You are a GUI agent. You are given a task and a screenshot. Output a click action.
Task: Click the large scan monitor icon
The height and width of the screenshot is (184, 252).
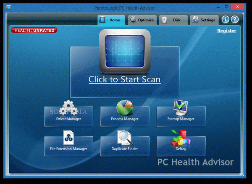[125, 51]
